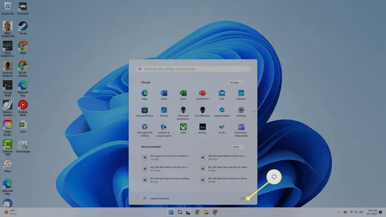
Task: Select the Camtasia desktop shortcut
Action: pos(7,148)
